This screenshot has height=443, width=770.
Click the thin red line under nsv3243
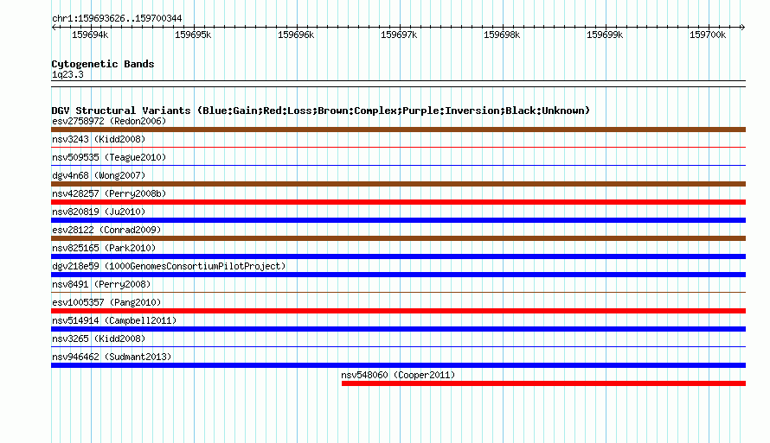point(398,147)
